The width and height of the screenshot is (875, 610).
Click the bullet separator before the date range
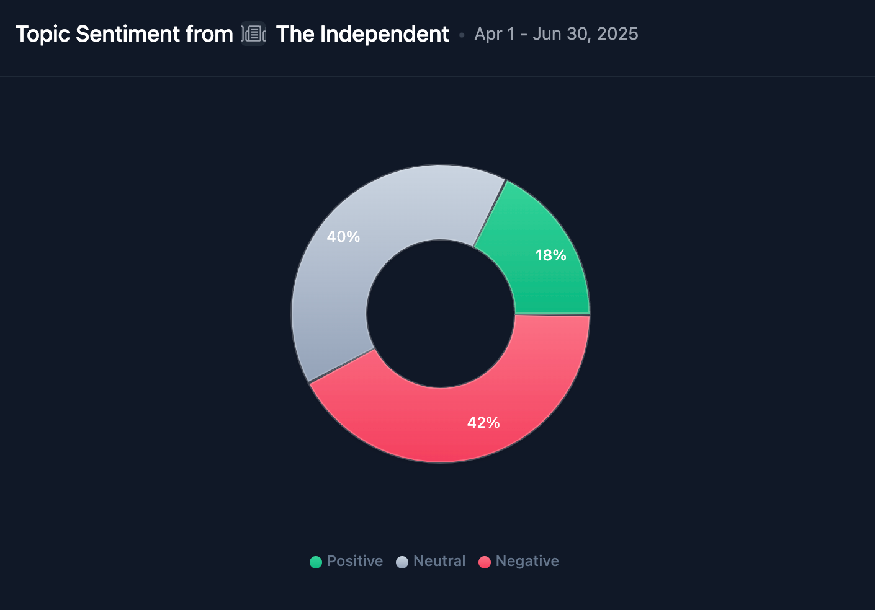coord(462,35)
